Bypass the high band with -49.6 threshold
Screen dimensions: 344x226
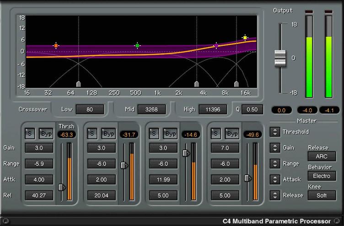coord(232,133)
